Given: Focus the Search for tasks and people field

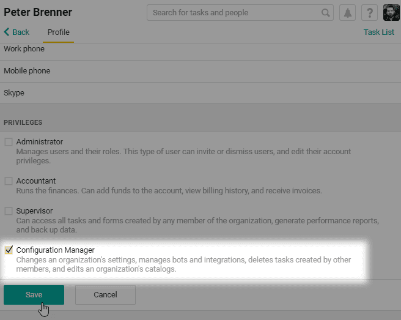Looking at the screenshot, I should [240, 13].
